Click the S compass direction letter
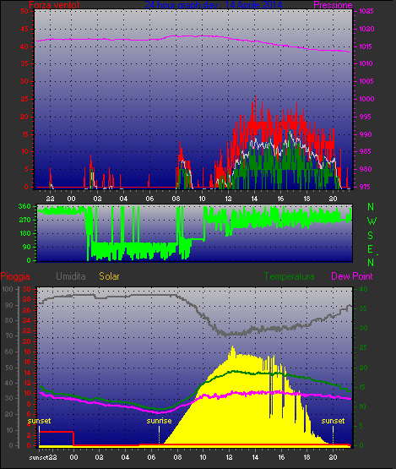 (x=371, y=236)
